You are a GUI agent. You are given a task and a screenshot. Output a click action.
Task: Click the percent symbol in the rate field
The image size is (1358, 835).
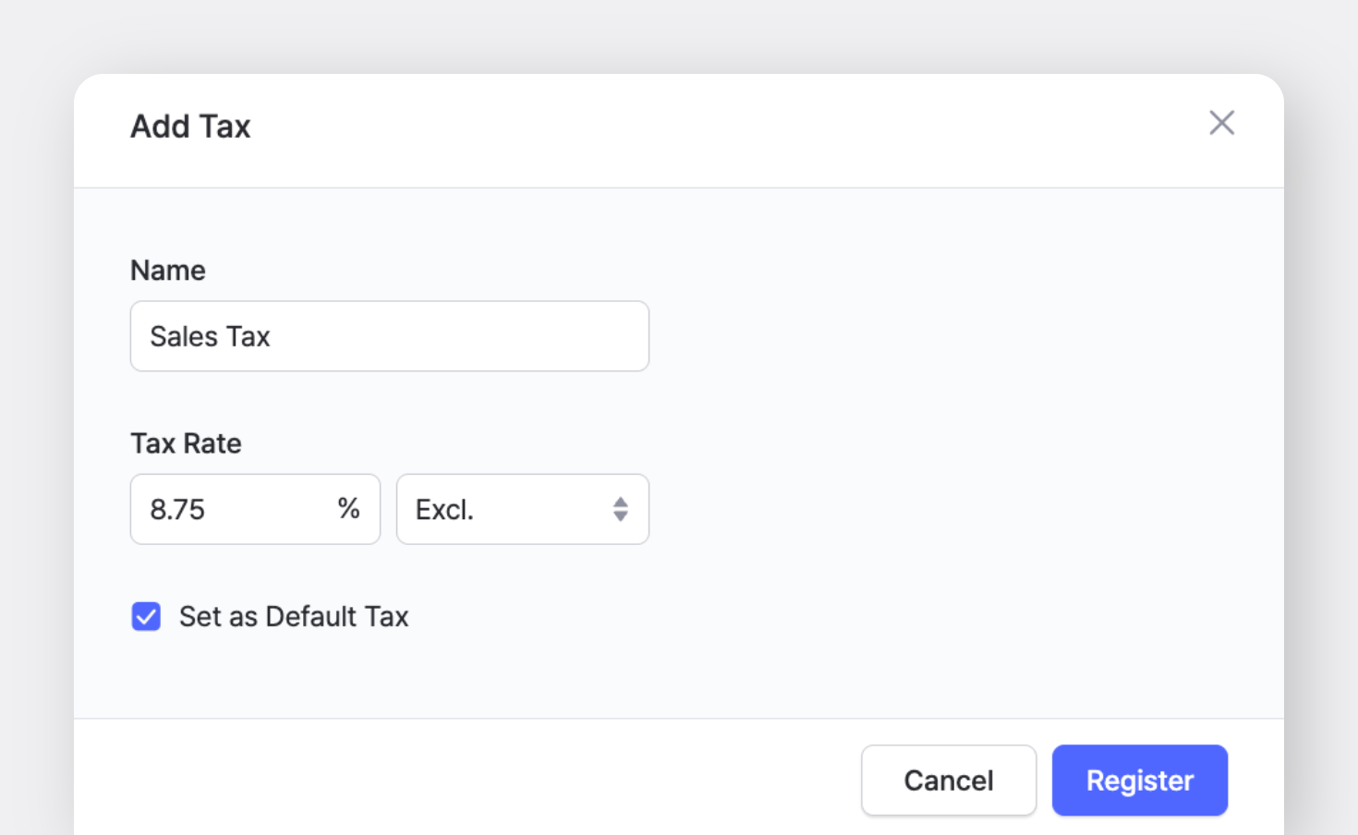pos(348,508)
